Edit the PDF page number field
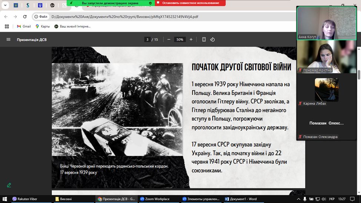 (x=148, y=40)
